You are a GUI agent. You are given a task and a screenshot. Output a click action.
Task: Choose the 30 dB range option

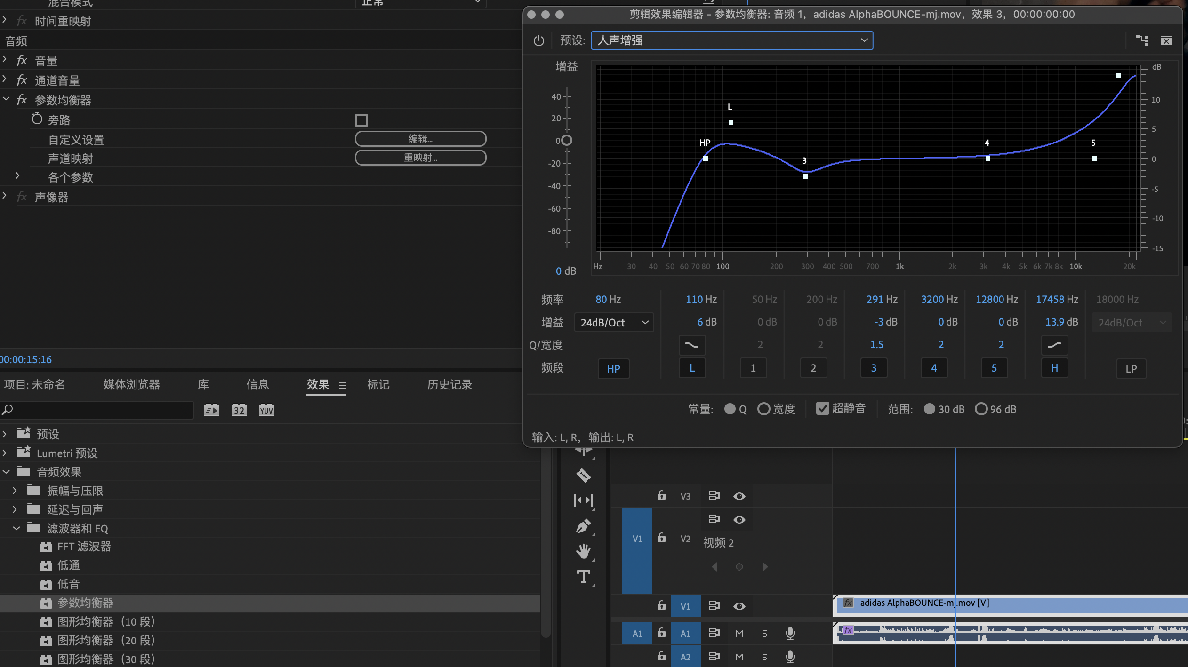tap(929, 409)
